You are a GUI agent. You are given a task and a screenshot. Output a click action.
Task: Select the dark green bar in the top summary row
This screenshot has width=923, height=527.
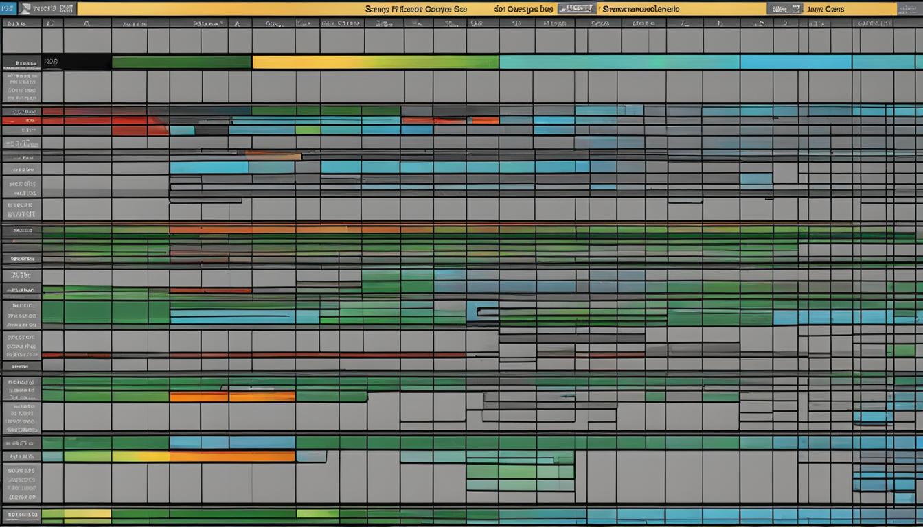click(x=181, y=62)
